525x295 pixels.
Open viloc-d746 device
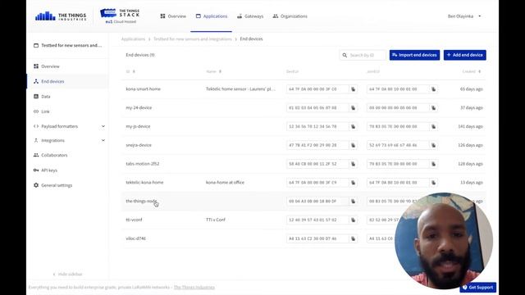pos(135,238)
